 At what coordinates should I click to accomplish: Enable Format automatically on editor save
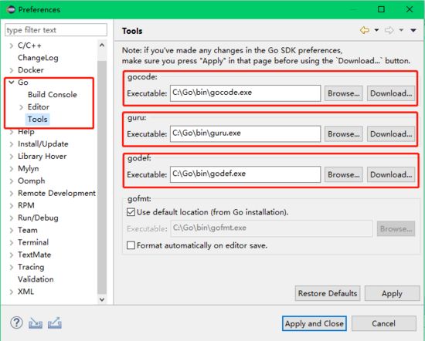click(x=131, y=245)
